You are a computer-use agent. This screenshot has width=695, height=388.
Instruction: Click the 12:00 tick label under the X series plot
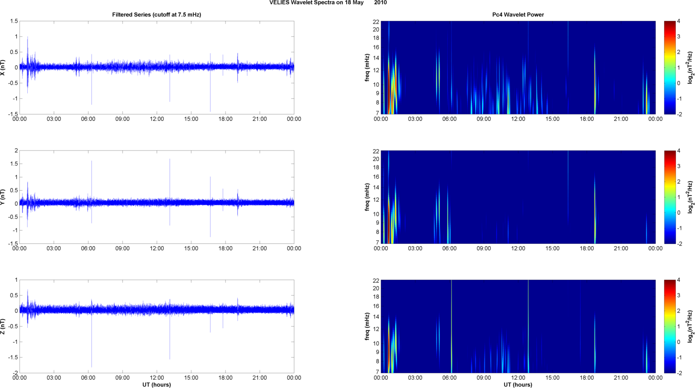[x=157, y=119]
